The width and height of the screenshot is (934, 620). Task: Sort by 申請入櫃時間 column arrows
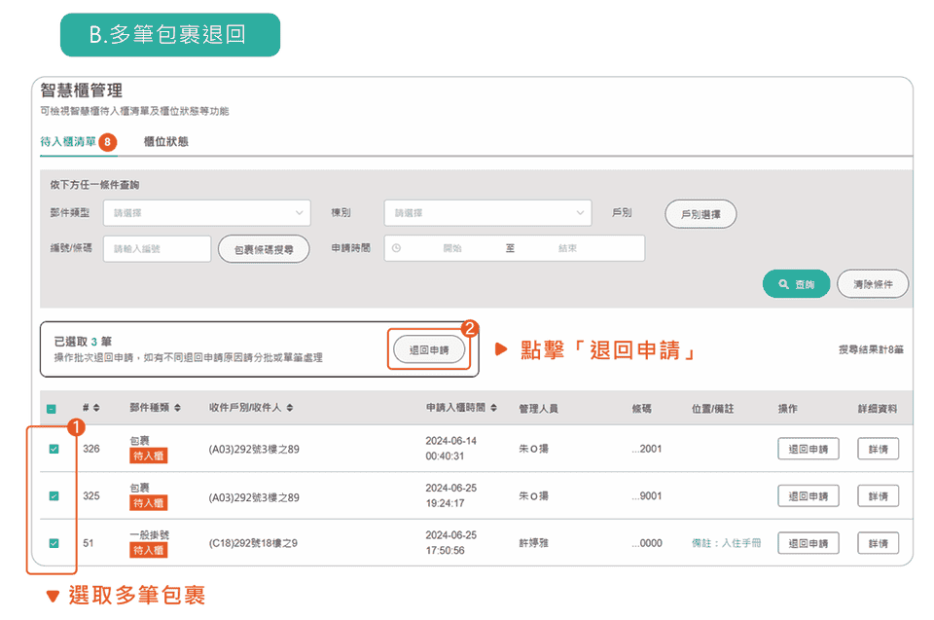[494, 408]
